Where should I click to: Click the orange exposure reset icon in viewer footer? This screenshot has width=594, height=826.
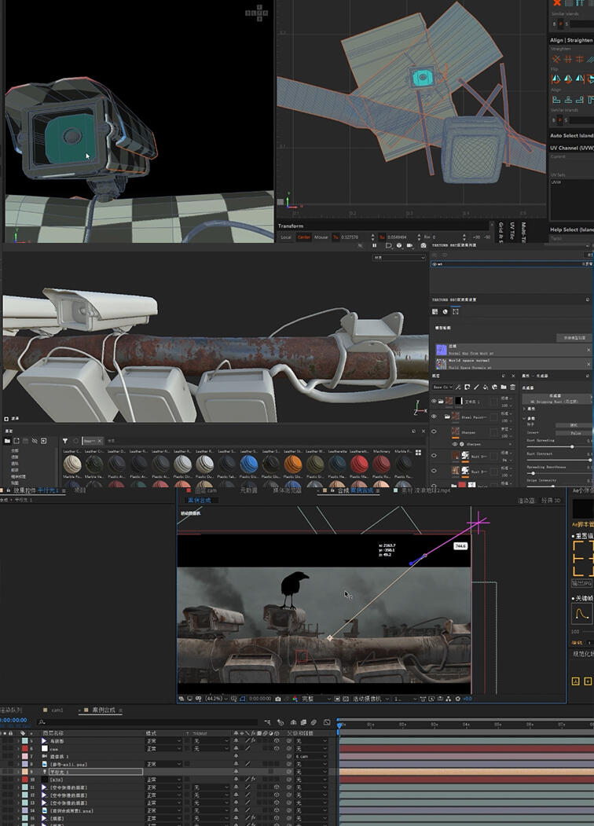(x=457, y=699)
